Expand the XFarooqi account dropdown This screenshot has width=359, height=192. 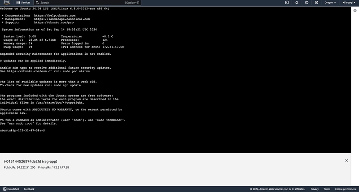click(349, 3)
